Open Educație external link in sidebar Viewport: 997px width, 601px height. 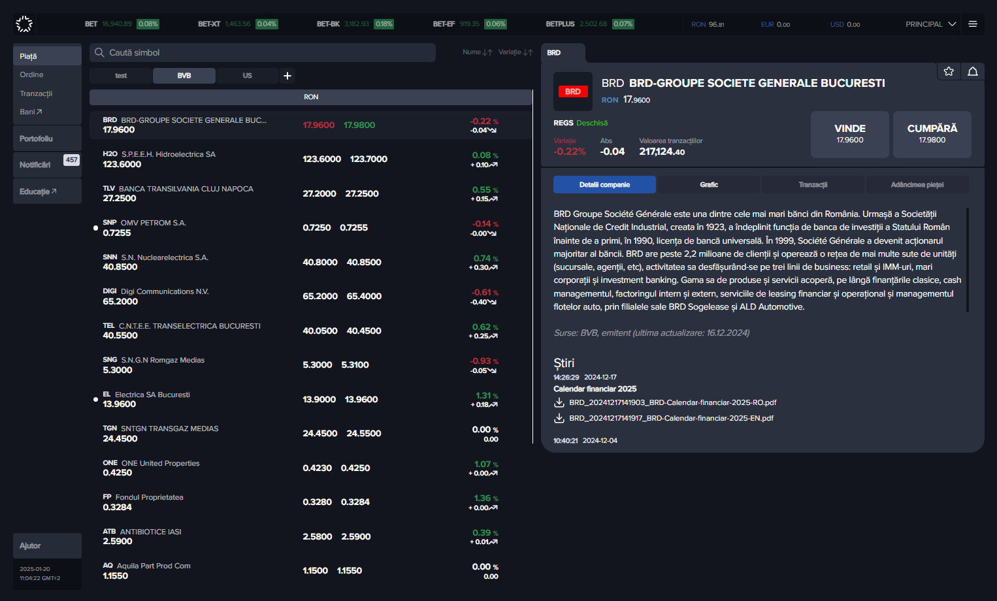coord(38,191)
